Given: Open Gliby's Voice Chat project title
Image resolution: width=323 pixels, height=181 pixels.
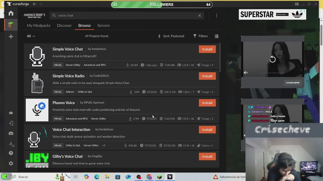Looking at the screenshot, I should point(68,156).
